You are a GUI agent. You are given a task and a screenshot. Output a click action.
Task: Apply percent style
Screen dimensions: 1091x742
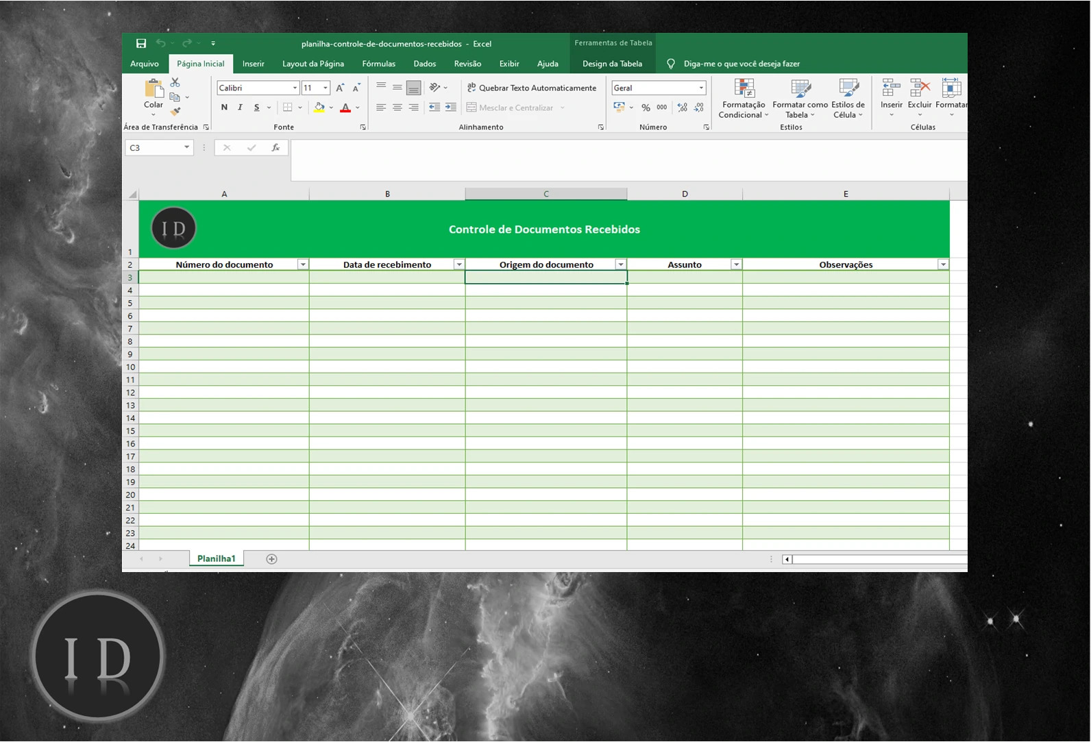pos(646,108)
